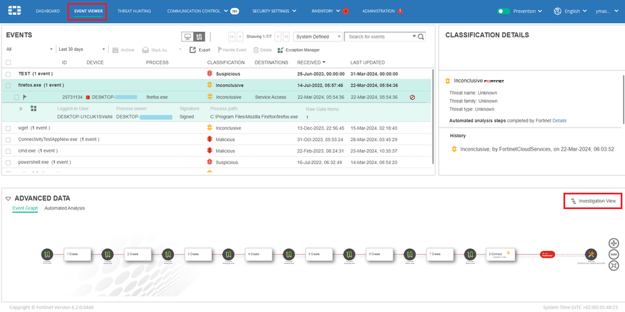Click the zoom-in plus icon on event graph
Image resolution: width=625 pixels, height=312 pixels.
pos(614,243)
